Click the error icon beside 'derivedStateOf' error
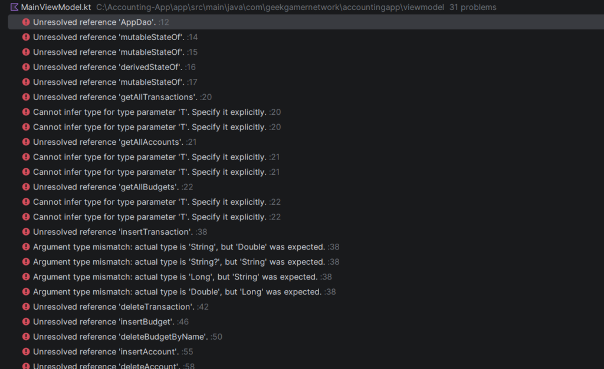Image resolution: width=604 pixels, height=369 pixels. pos(26,67)
